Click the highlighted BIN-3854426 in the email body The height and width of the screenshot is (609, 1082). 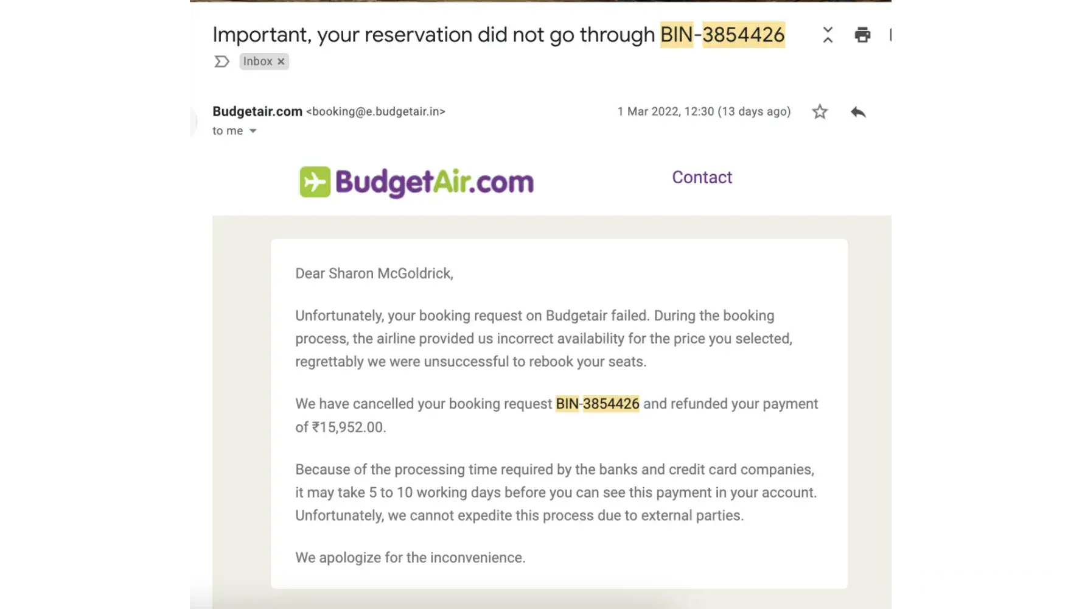click(x=597, y=404)
